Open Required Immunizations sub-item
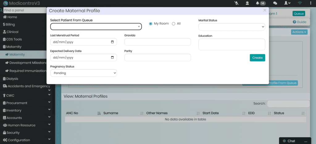The image size is (316, 144). pos(26,71)
